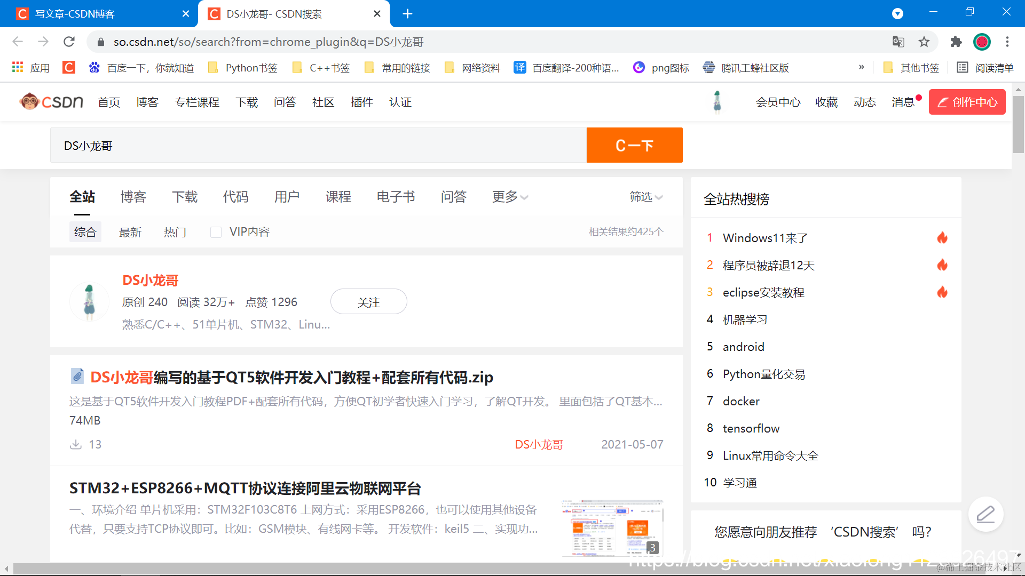Open the Chrome extensions puzzle icon
1025x576 pixels.
(x=956, y=42)
